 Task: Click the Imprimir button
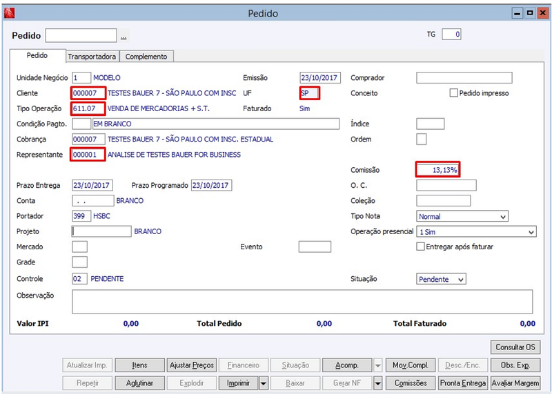click(x=239, y=383)
